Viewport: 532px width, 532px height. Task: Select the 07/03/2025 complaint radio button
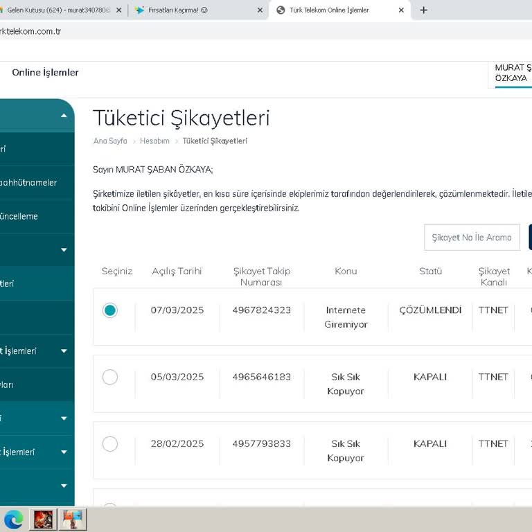pyautogui.click(x=110, y=310)
